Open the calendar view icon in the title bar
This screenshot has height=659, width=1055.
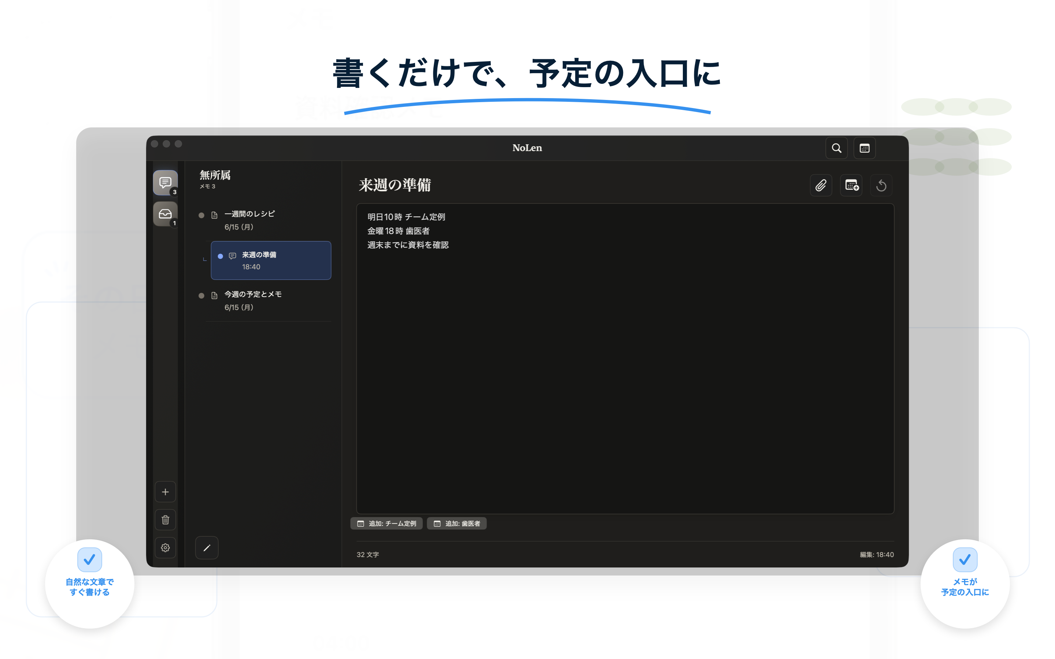point(865,148)
